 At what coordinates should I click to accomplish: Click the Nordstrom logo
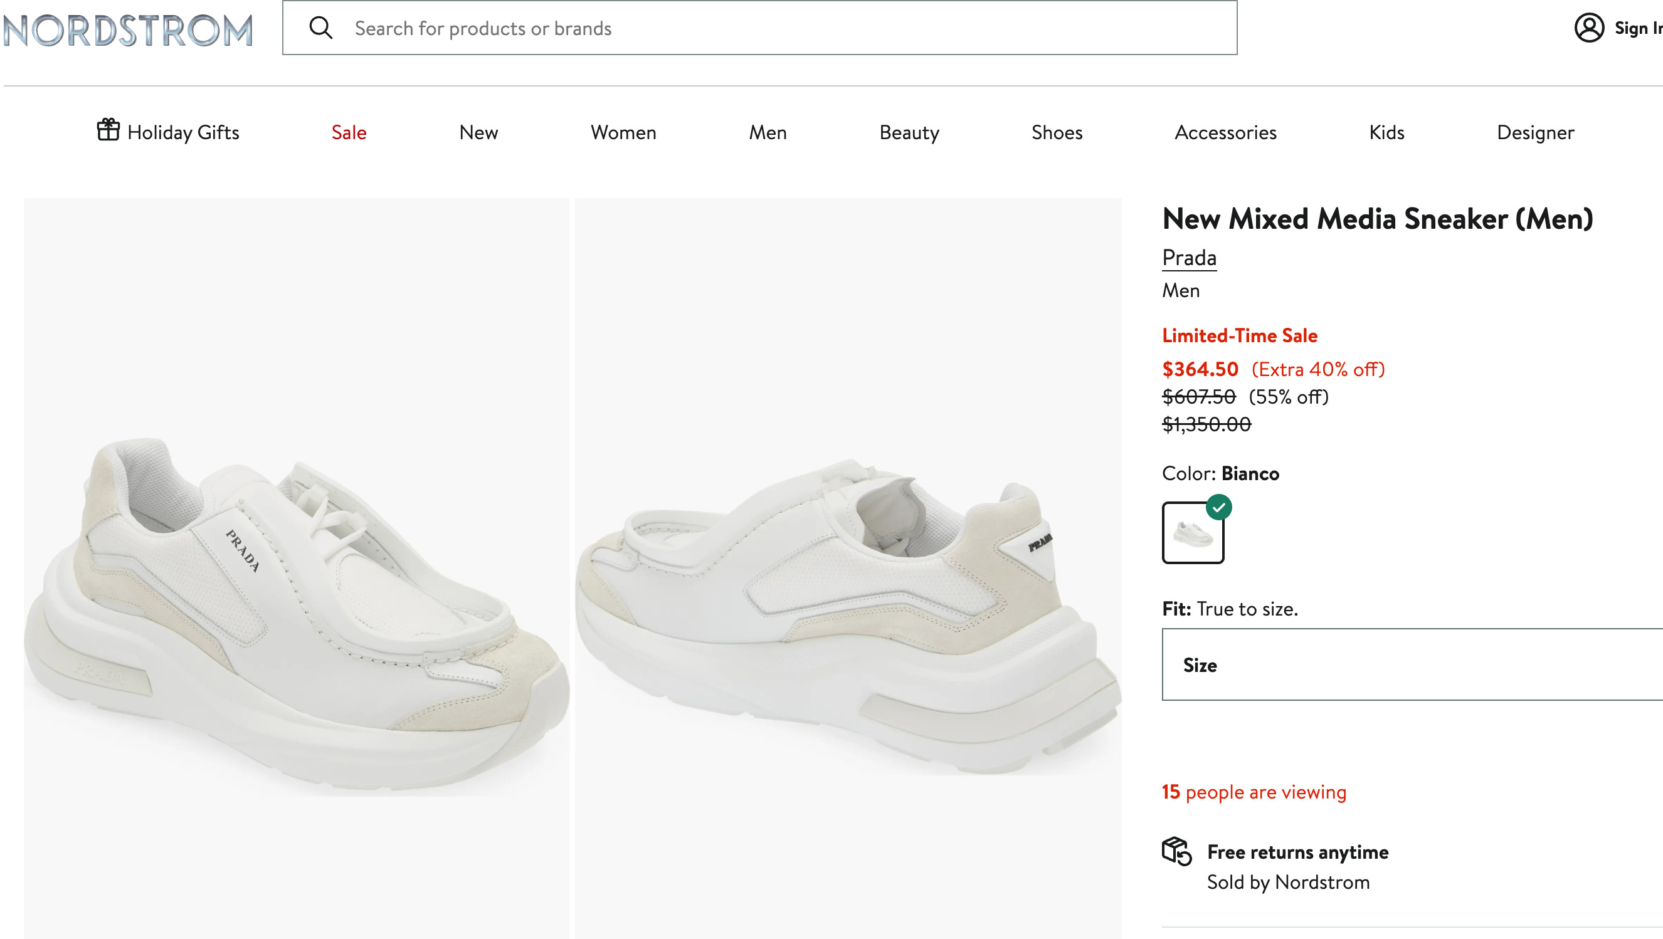[x=128, y=29]
